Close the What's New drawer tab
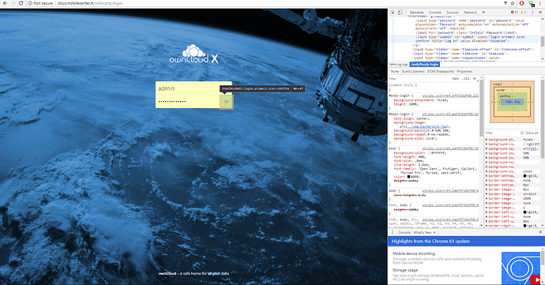545x285 pixels. click(x=434, y=232)
